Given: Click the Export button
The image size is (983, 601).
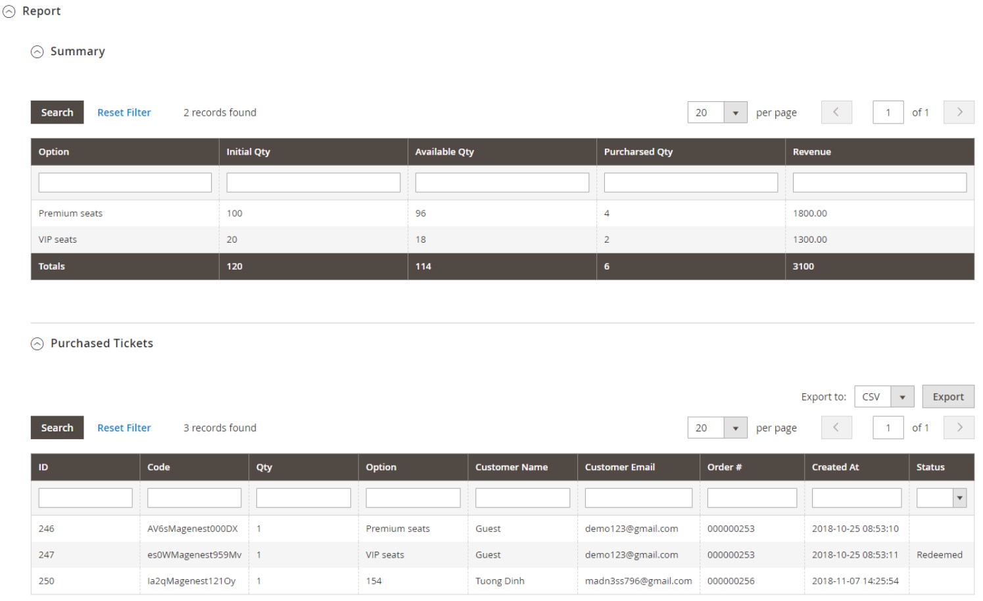Looking at the screenshot, I should (x=947, y=397).
